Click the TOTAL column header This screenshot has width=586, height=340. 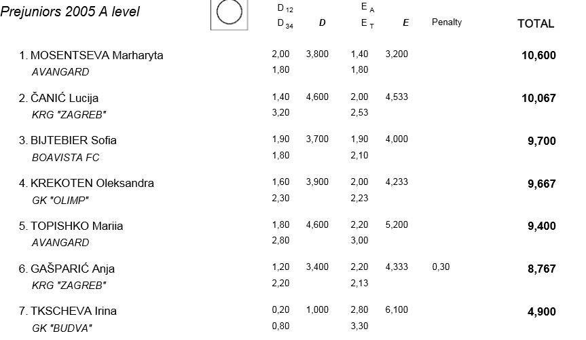[x=536, y=24]
